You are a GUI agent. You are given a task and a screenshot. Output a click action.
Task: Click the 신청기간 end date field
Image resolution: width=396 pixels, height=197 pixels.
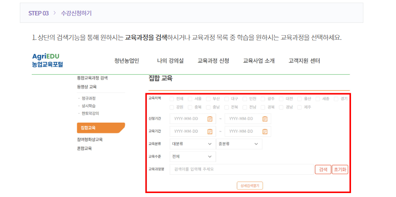248,119
